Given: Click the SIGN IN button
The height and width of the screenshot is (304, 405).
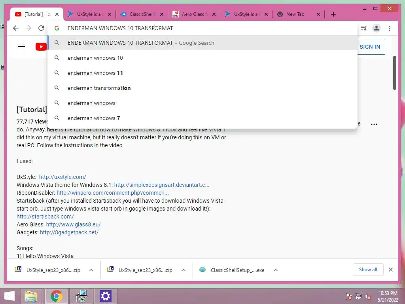Looking at the screenshot, I should [x=370, y=47].
